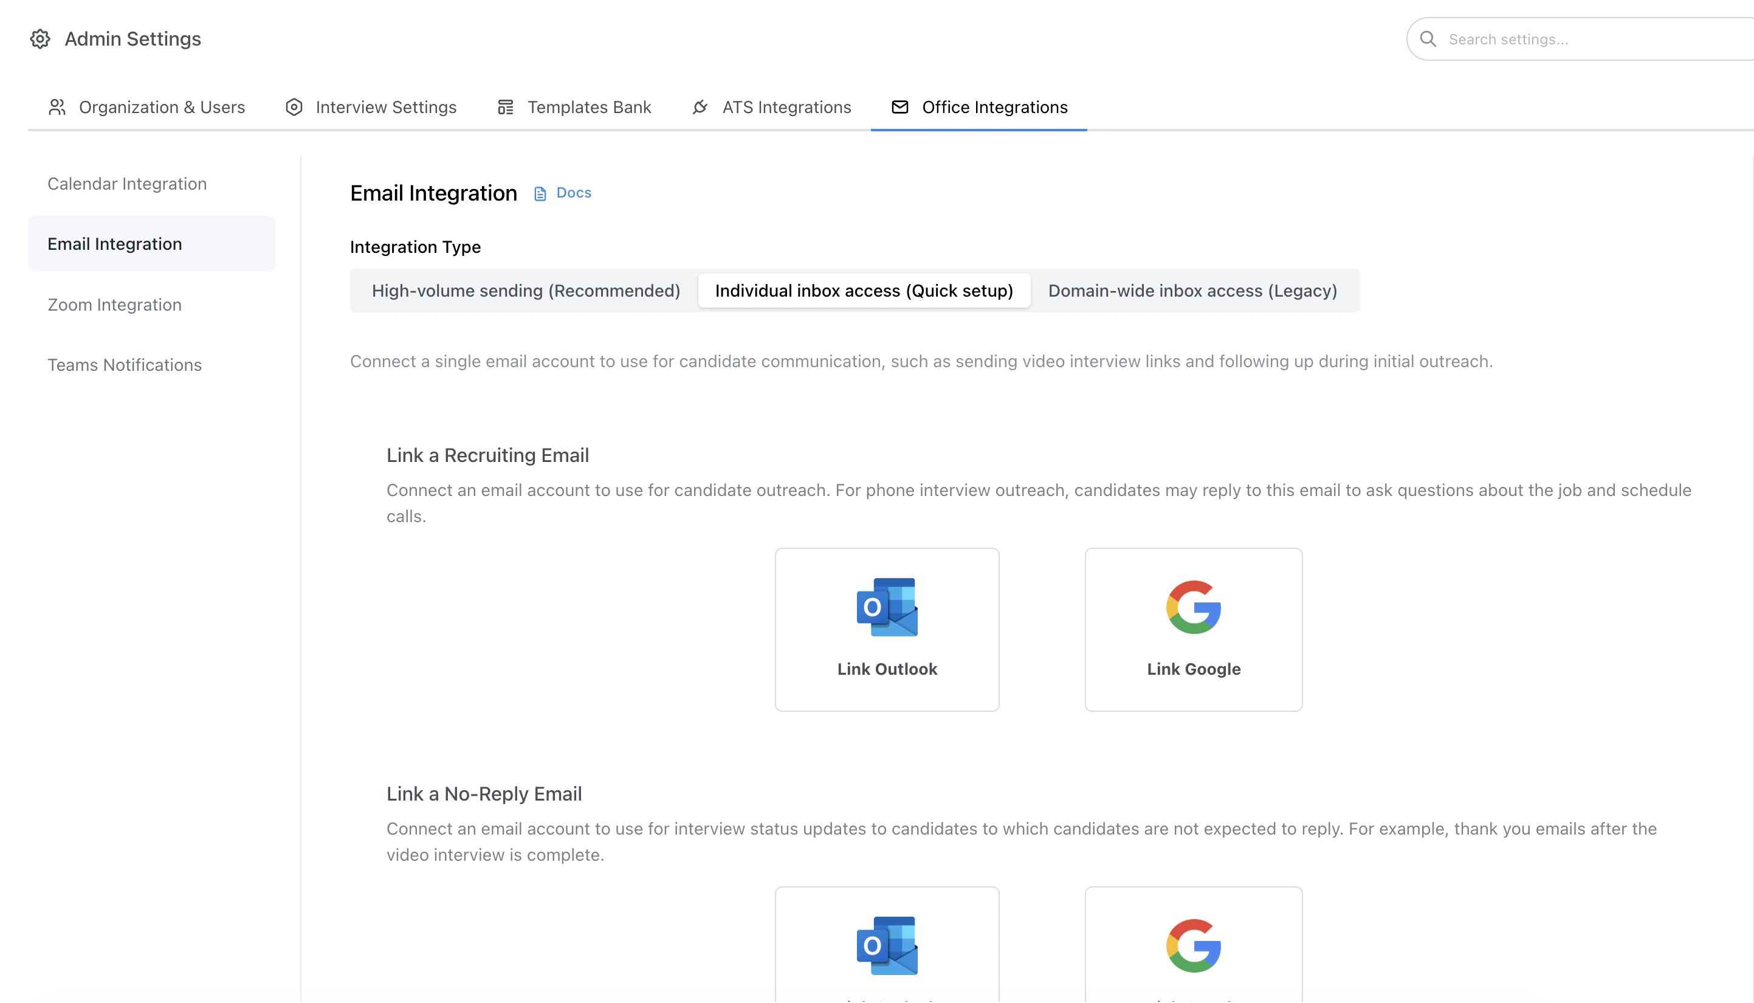Open the Office Integrations tab
This screenshot has width=1754, height=1003.
(994, 107)
